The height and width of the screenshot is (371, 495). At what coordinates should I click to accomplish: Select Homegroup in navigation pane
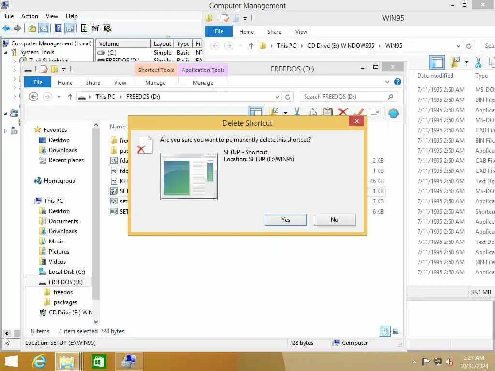[x=59, y=181]
